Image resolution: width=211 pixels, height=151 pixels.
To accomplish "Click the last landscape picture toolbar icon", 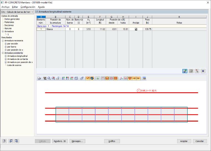I will coord(144,78).
